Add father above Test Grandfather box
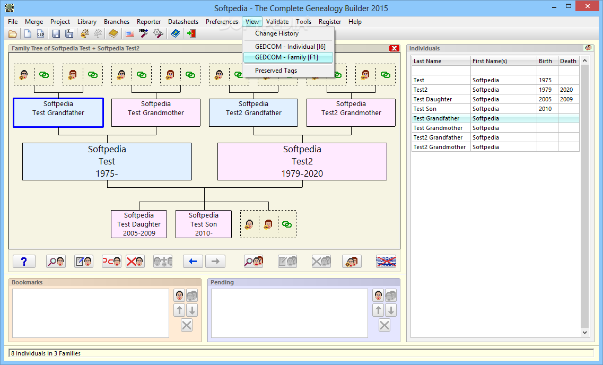 [24, 75]
